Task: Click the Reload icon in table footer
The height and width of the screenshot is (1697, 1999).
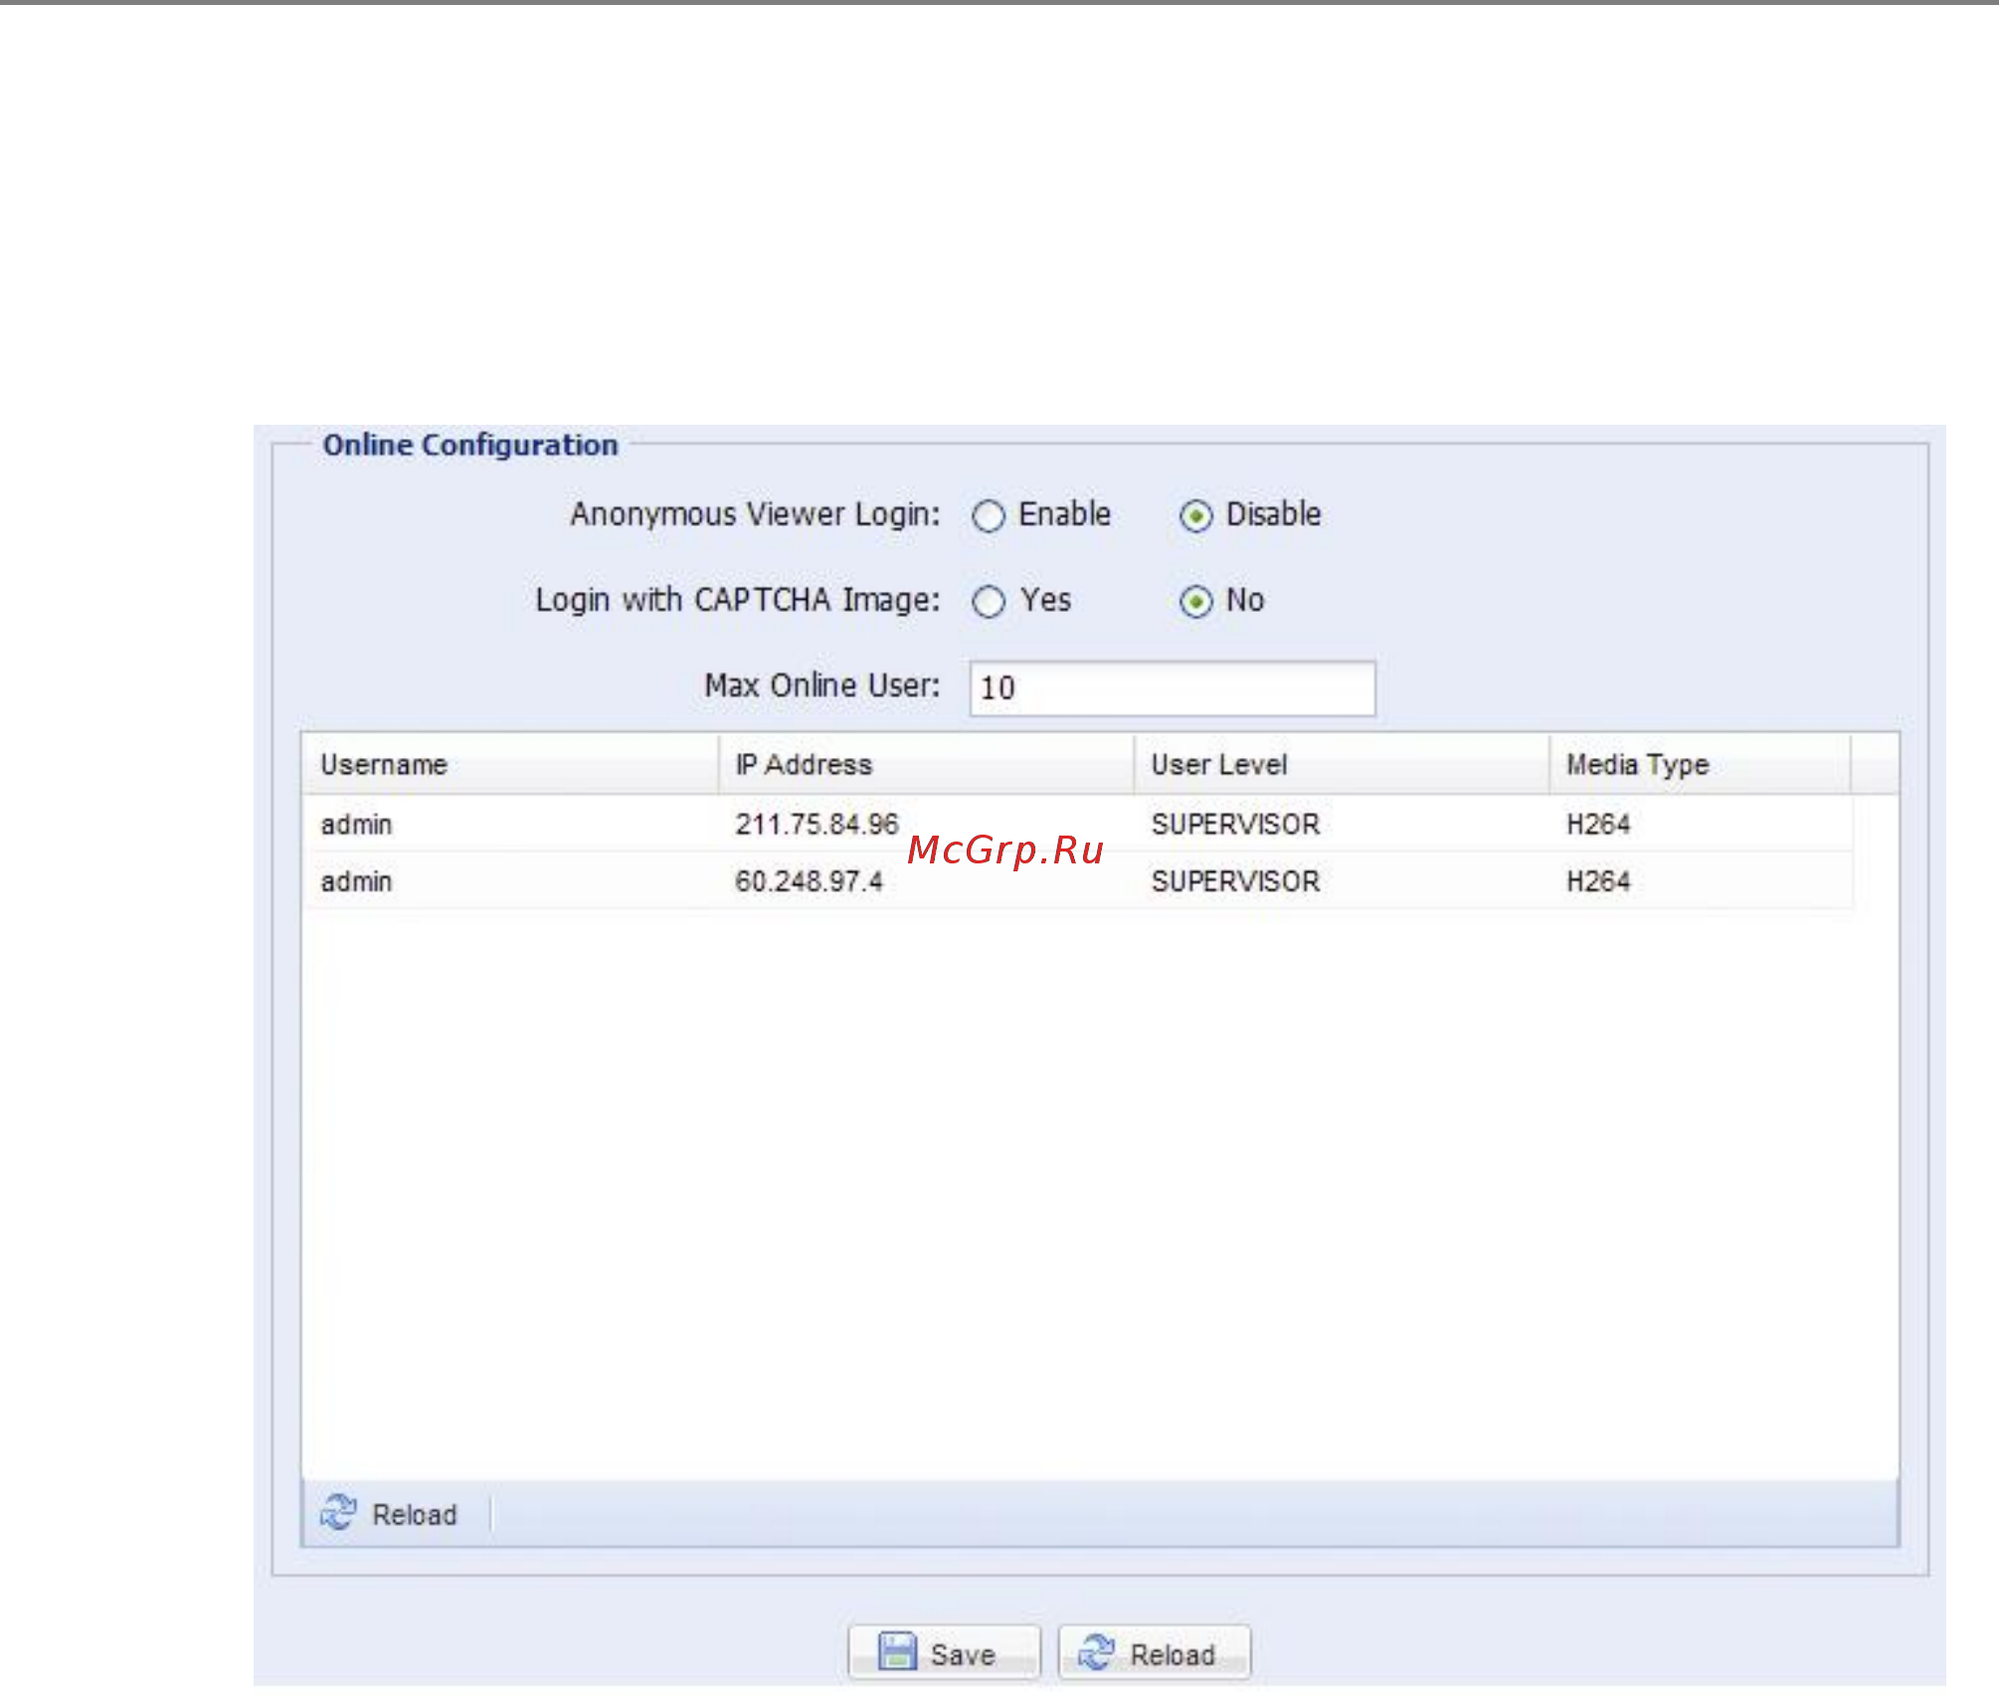Action: (x=338, y=1512)
